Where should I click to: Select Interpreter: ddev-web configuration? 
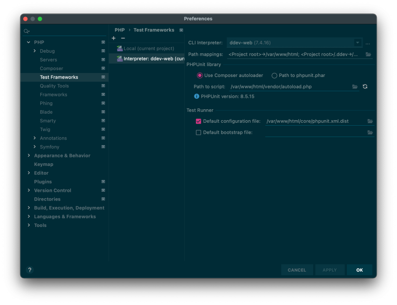[x=146, y=59]
